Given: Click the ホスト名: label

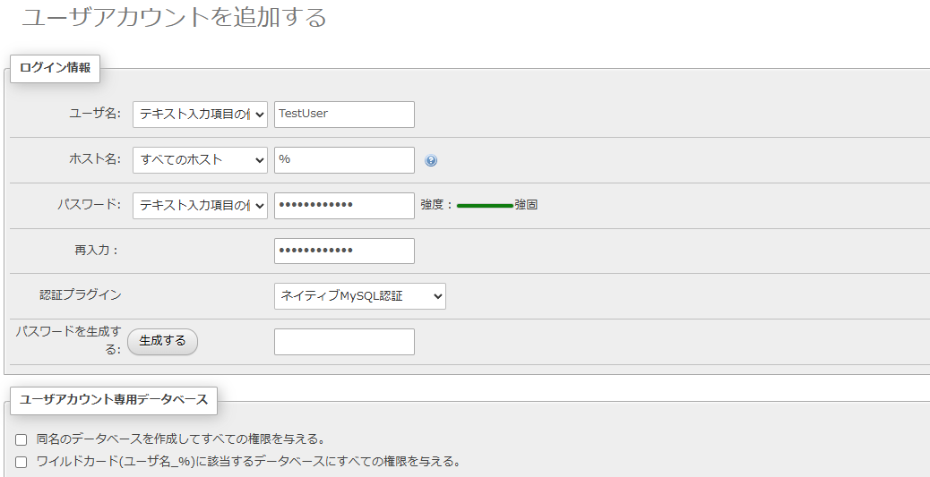Looking at the screenshot, I should pyautogui.click(x=95, y=159).
